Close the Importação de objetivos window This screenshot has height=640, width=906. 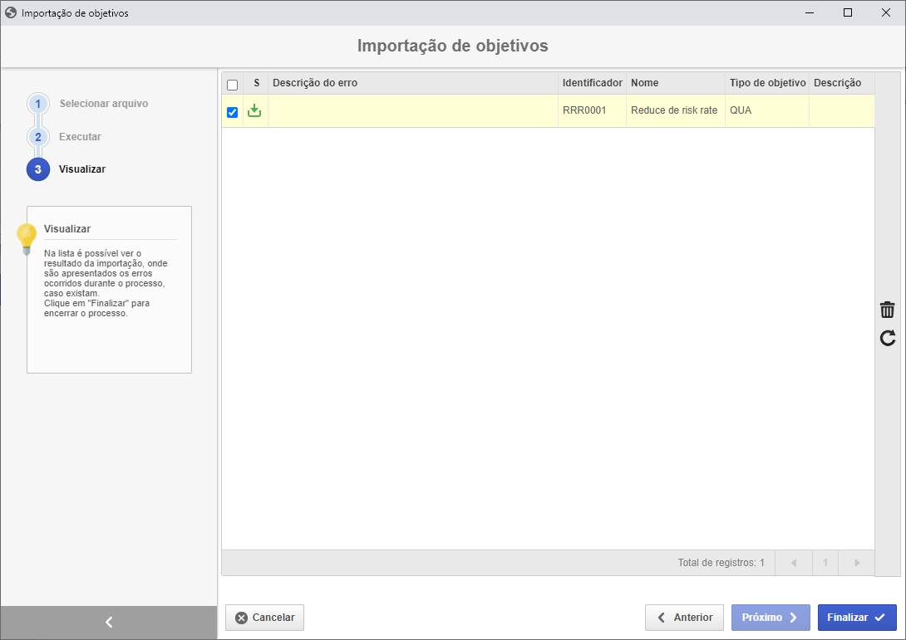coord(886,12)
